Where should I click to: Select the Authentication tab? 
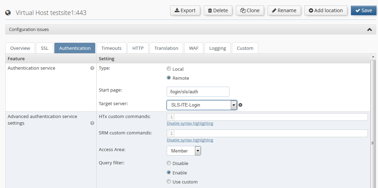tap(75, 48)
